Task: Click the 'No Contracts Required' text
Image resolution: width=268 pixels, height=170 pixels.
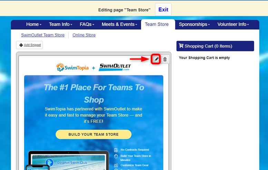Action: click(x=135, y=150)
